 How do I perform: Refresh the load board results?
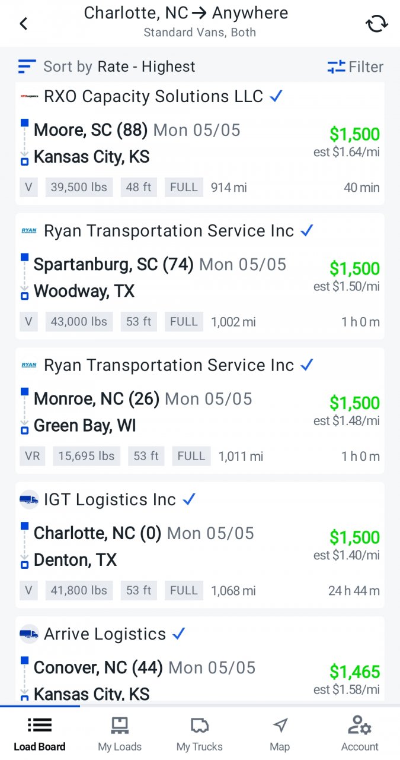[x=376, y=24]
